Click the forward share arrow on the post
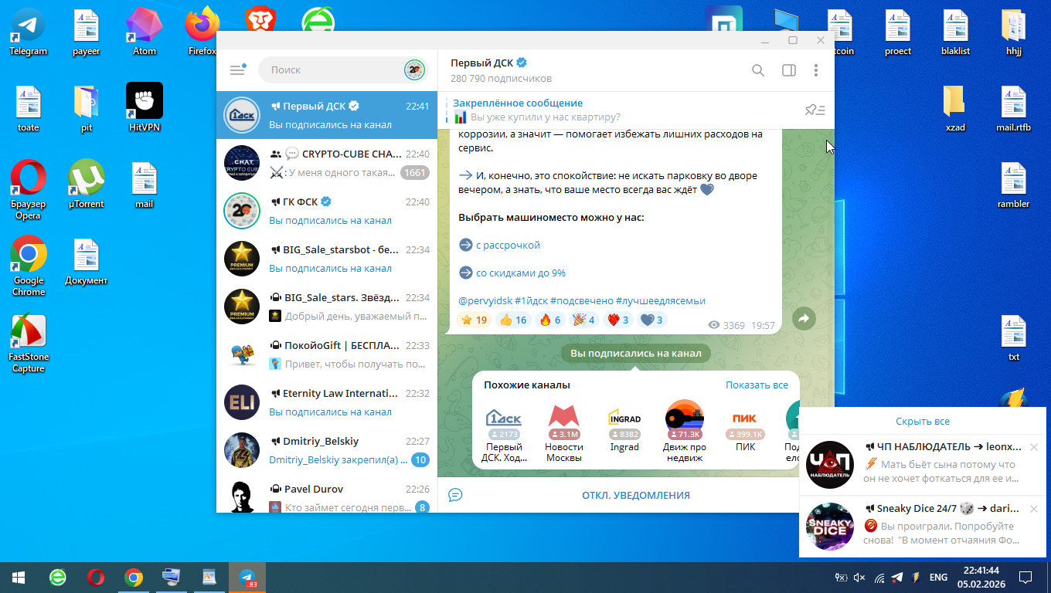The image size is (1051, 593). coord(804,319)
